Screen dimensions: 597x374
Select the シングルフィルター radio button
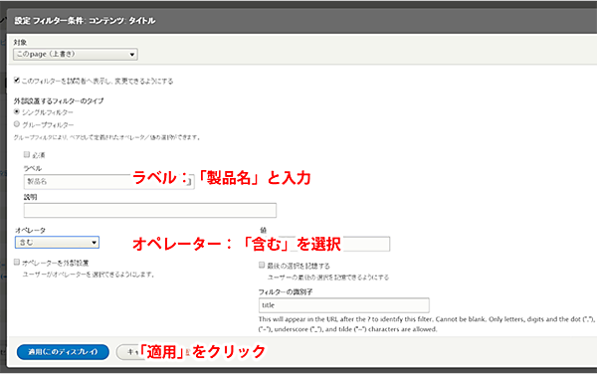click(x=17, y=111)
